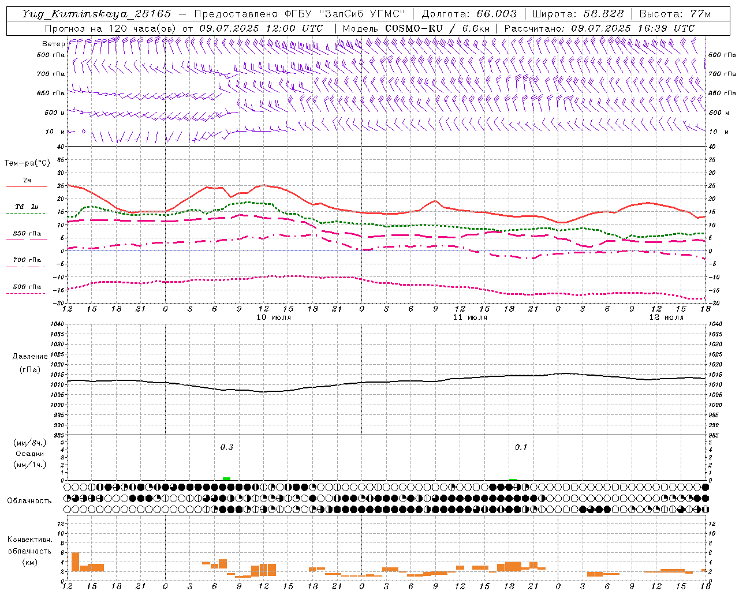Click the 0.1 precipitation amount label

521,447
